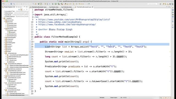Minimize the Project Explorer panel
Viewport: 176px width, 99px height.
click(24, 7)
